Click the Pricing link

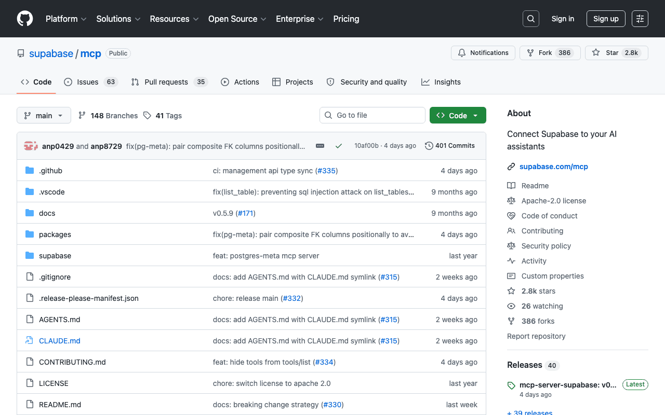[x=346, y=19]
